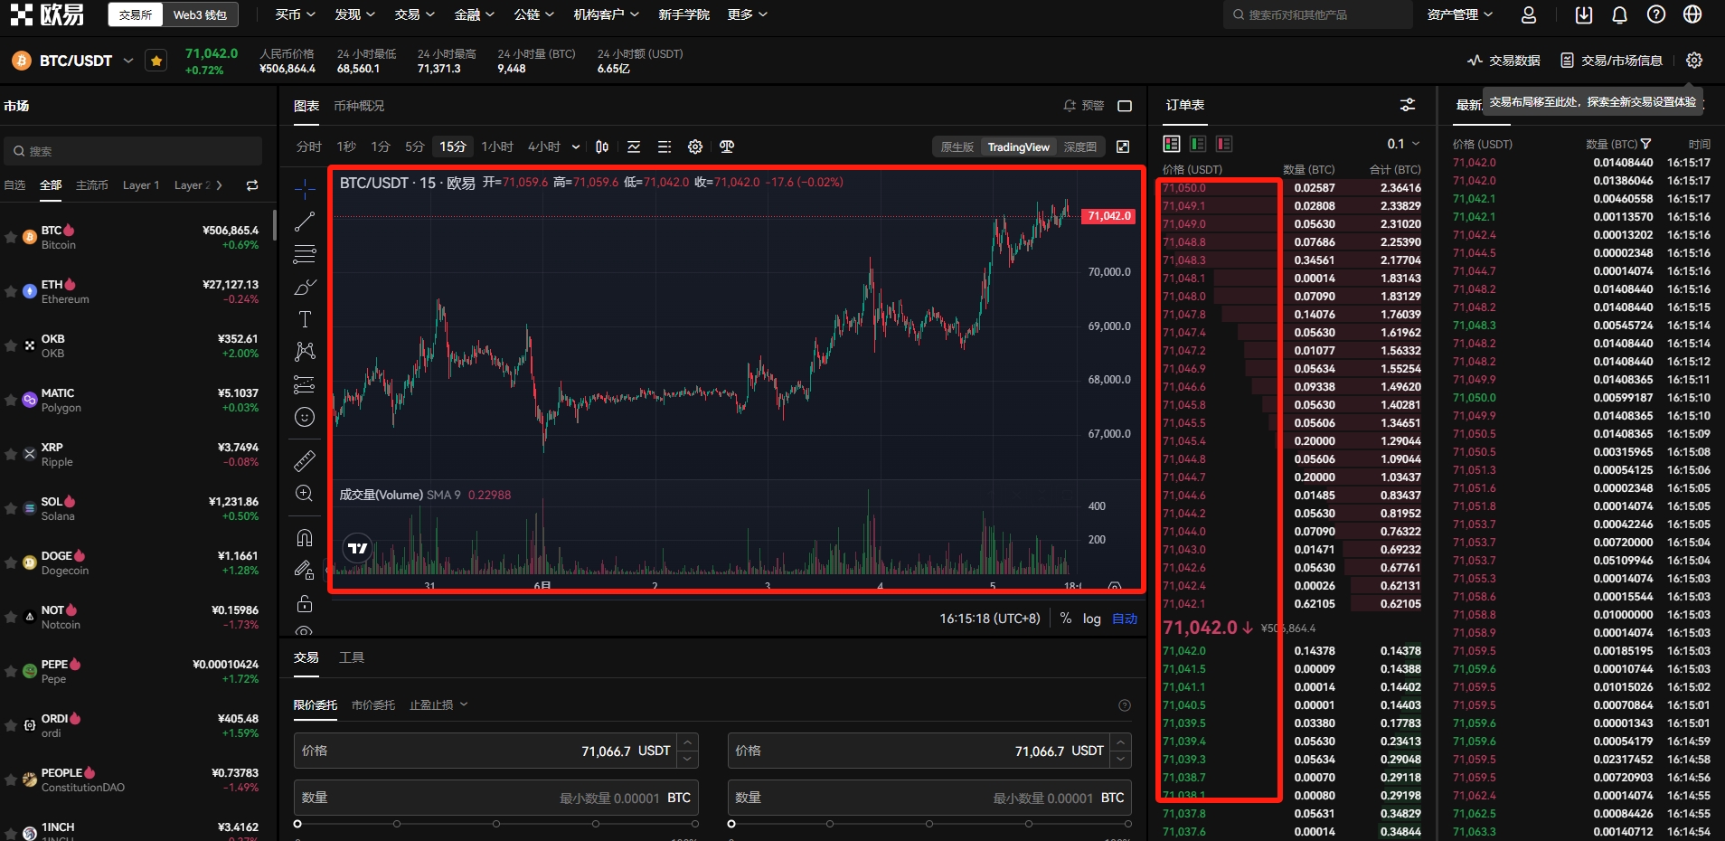Show sell orders only view
Image resolution: width=1725 pixels, height=841 pixels.
1224,144
